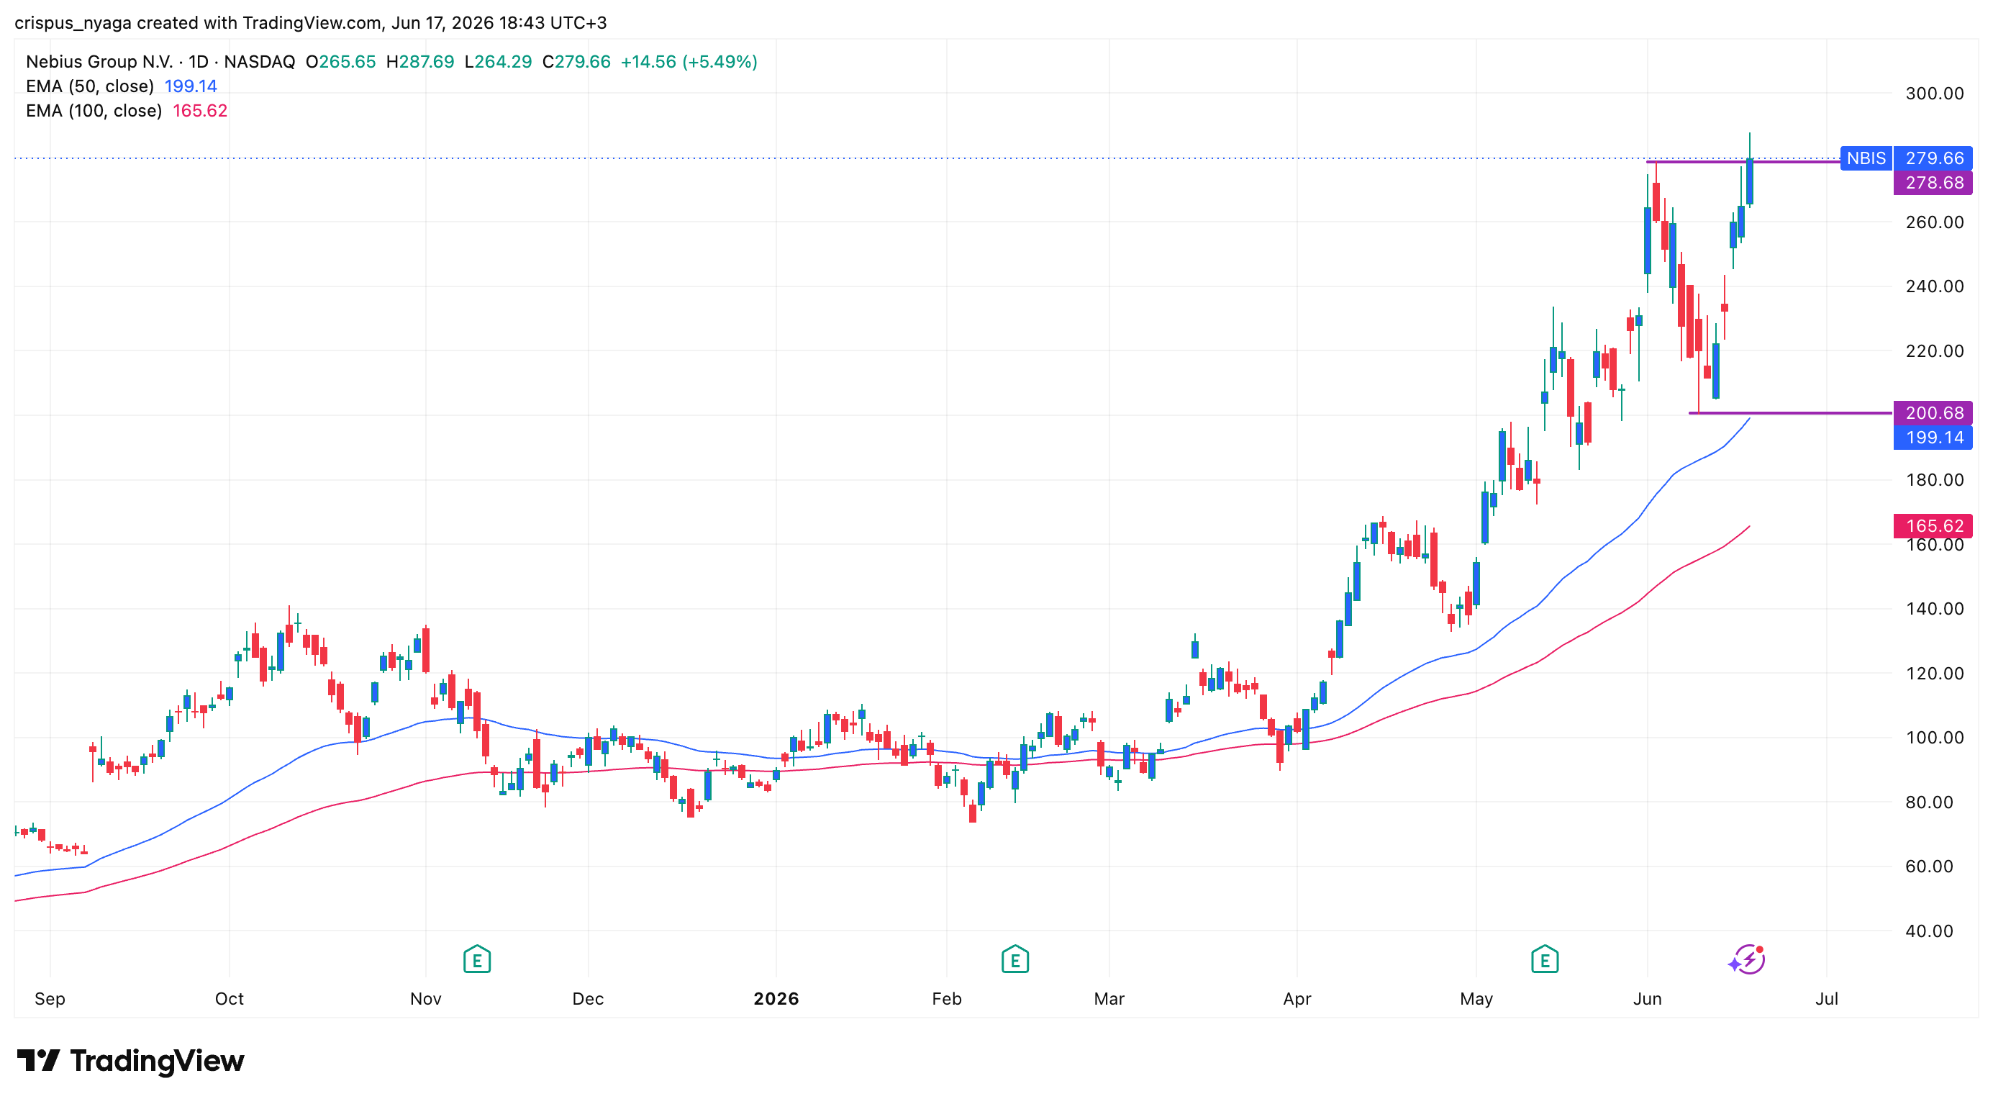Click the November earnings 'E' marker
Viewport: 1993px width, 1104px height.
pyautogui.click(x=476, y=959)
